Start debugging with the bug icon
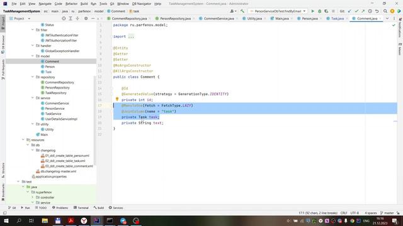The image size is (403, 226). [x=319, y=11]
